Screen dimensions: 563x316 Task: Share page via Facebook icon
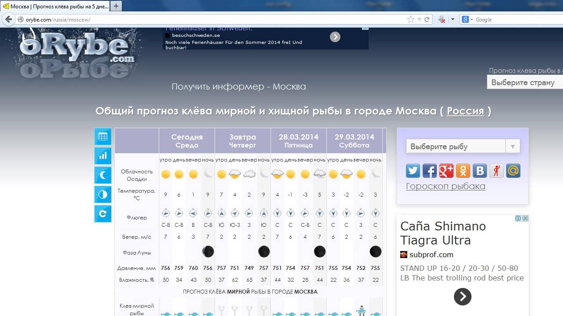coord(430,170)
